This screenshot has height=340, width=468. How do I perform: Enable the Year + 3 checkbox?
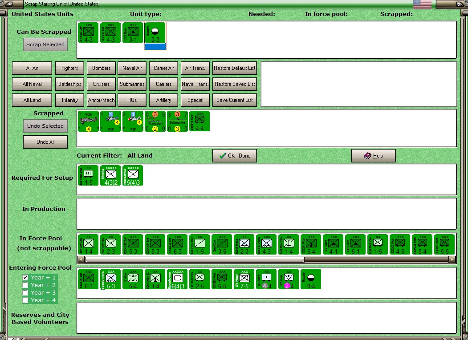point(25,292)
